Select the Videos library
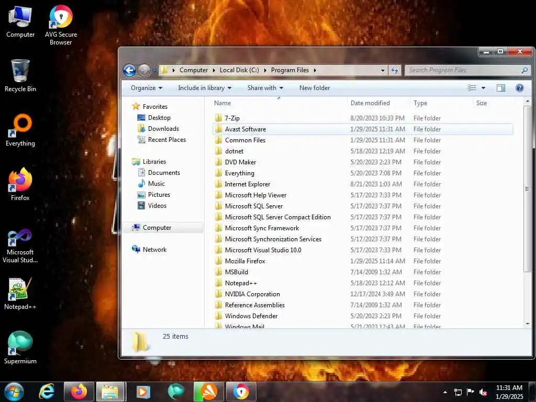 pyautogui.click(x=157, y=205)
